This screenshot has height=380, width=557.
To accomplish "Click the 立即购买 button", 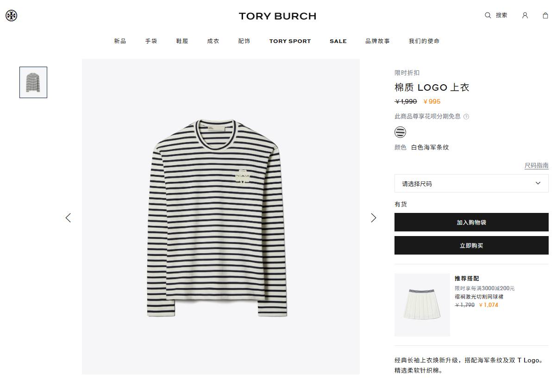I will (471, 245).
